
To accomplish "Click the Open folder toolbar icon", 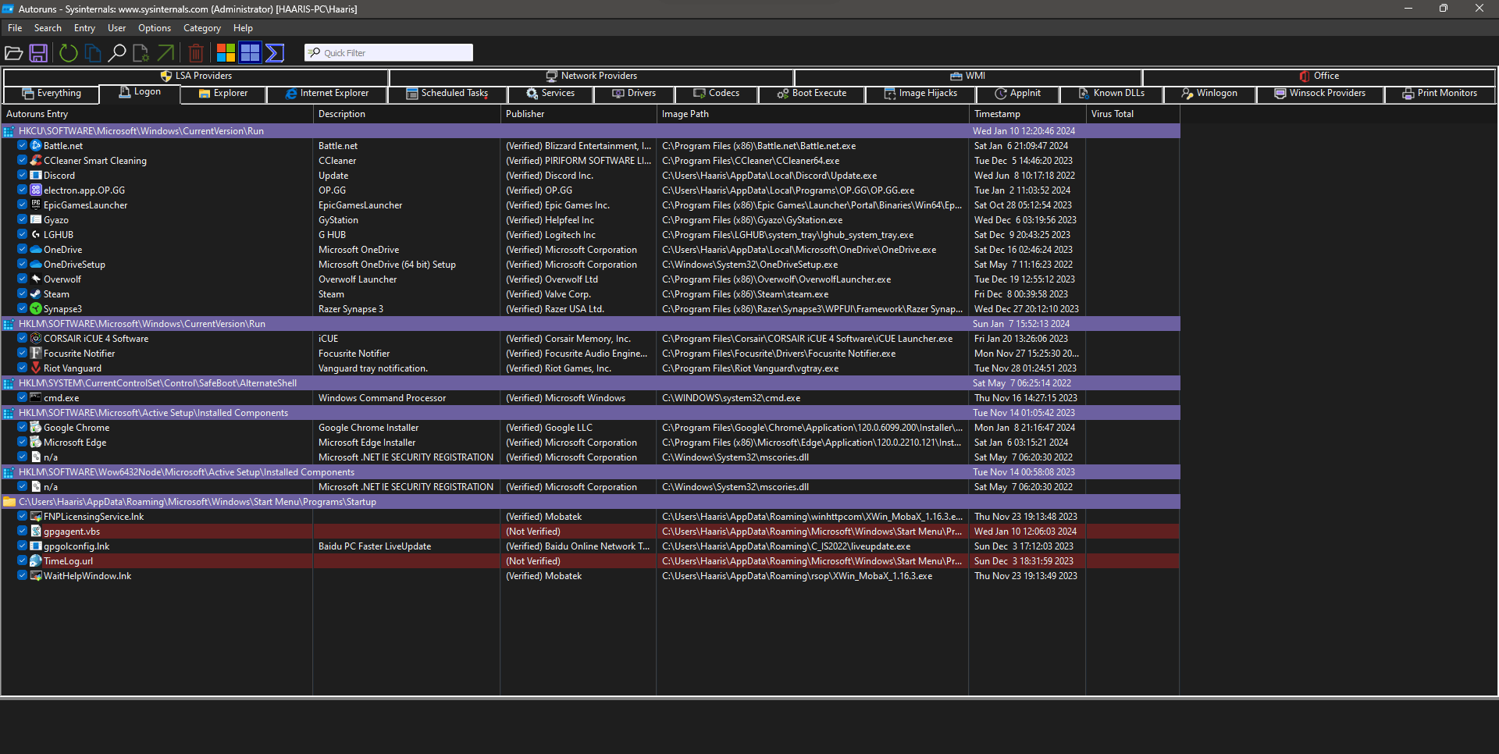I will [x=13, y=53].
